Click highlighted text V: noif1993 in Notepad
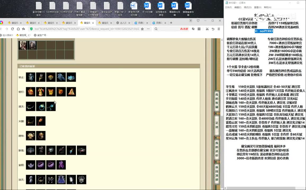Image resolution: width=306 pixels, height=190 pixels. point(264,31)
